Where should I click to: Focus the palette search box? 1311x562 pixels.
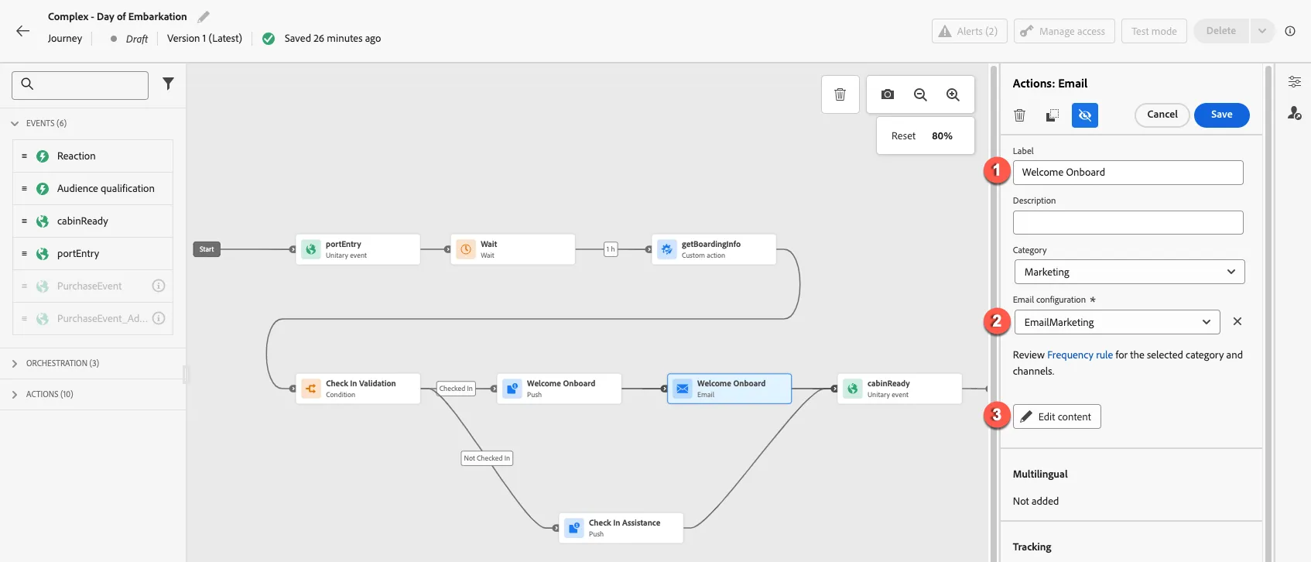[x=80, y=85]
